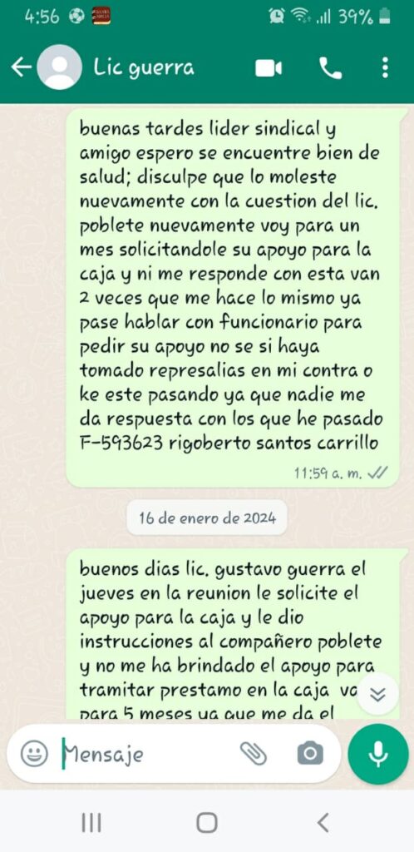The height and width of the screenshot is (852, 414).
Task: Select the message to lic. gustavo guerra
Action: point(232,633)
